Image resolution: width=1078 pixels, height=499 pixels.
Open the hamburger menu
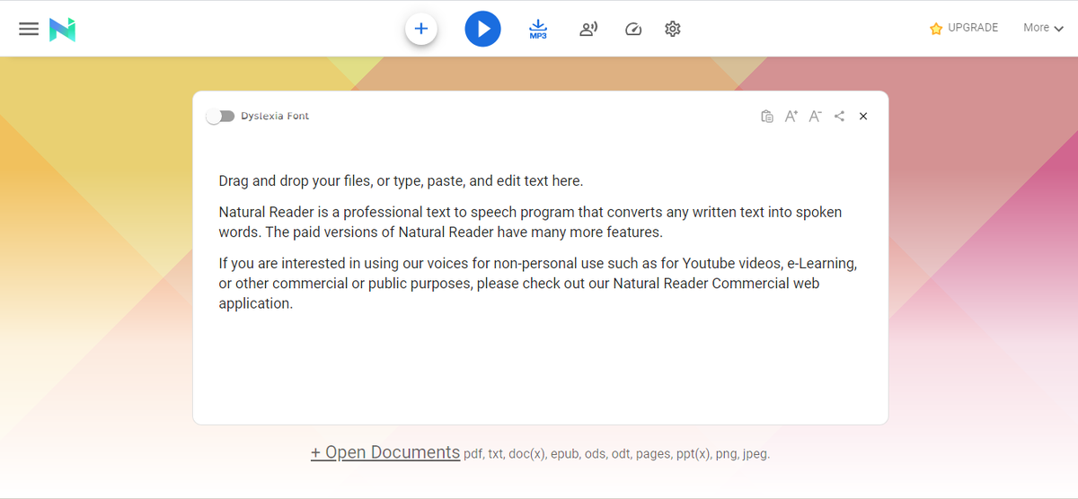(29, 29)
